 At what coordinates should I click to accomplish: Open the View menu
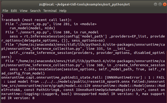point(23,11)
